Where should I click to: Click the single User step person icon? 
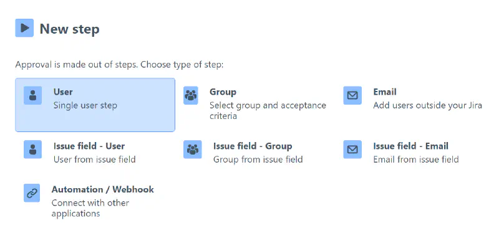[33, 95]
